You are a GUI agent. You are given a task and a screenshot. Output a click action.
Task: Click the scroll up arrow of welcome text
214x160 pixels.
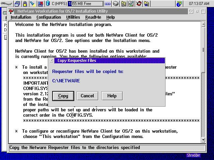pyautogui.click(x=203, y=24)
